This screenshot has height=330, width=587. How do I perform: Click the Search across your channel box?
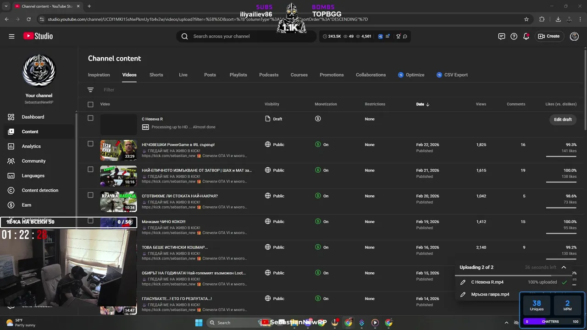[x=246, y=36]
